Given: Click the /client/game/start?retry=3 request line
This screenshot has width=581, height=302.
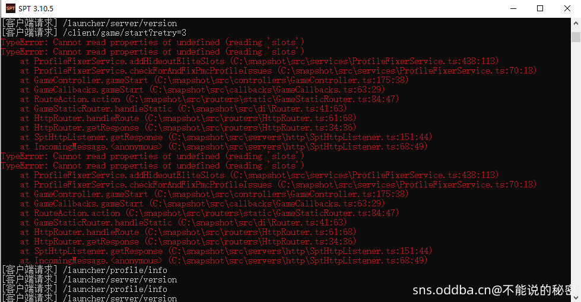Looking at the screenshot, I should pyautogui.click(x=94, y=33).
